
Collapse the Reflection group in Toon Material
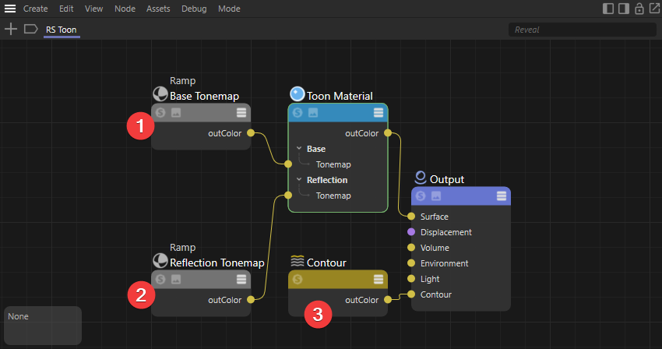pos(299,180)
